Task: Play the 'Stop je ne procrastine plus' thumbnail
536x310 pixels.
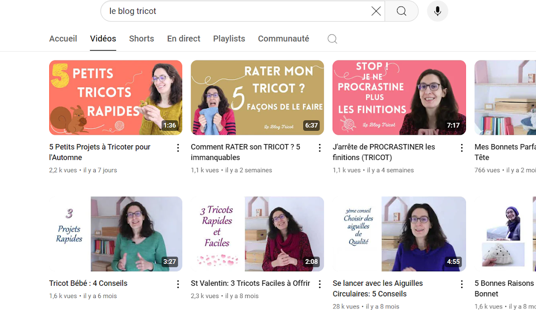Action: coord(399,98)
